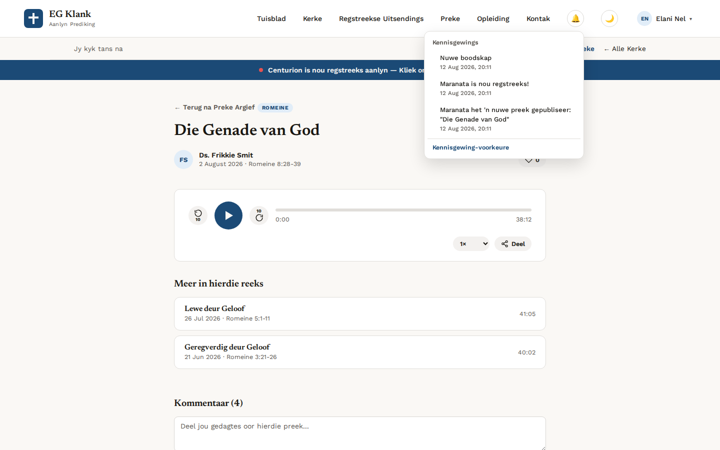
Task: Rewind audio 10 seconds
Action: coord(198,215)
